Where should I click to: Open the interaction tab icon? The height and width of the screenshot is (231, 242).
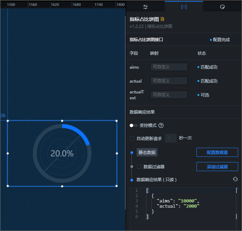[222, 7]
